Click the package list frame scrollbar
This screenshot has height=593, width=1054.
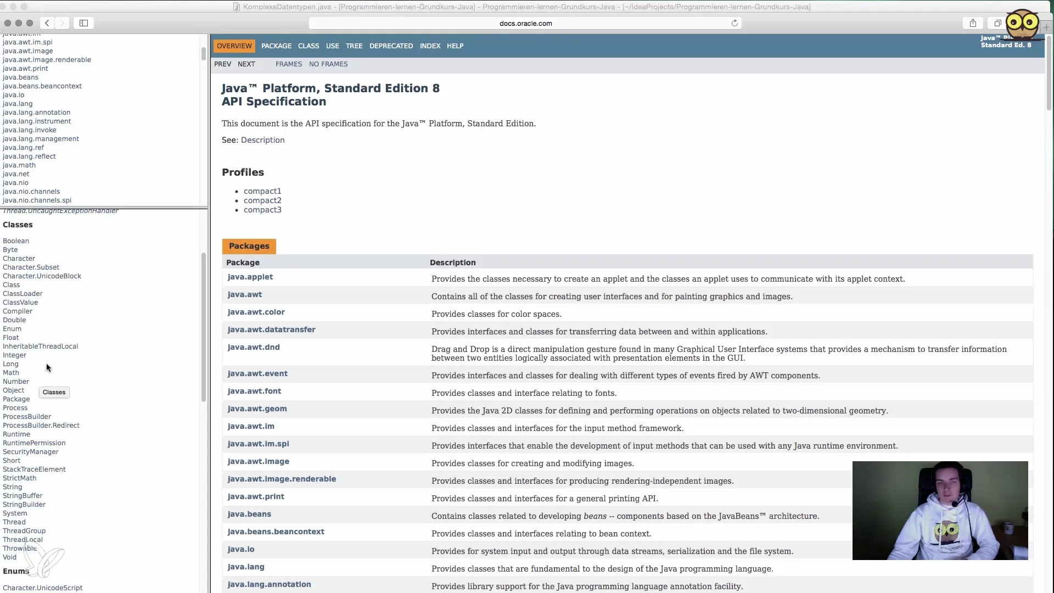pos(204,53)
